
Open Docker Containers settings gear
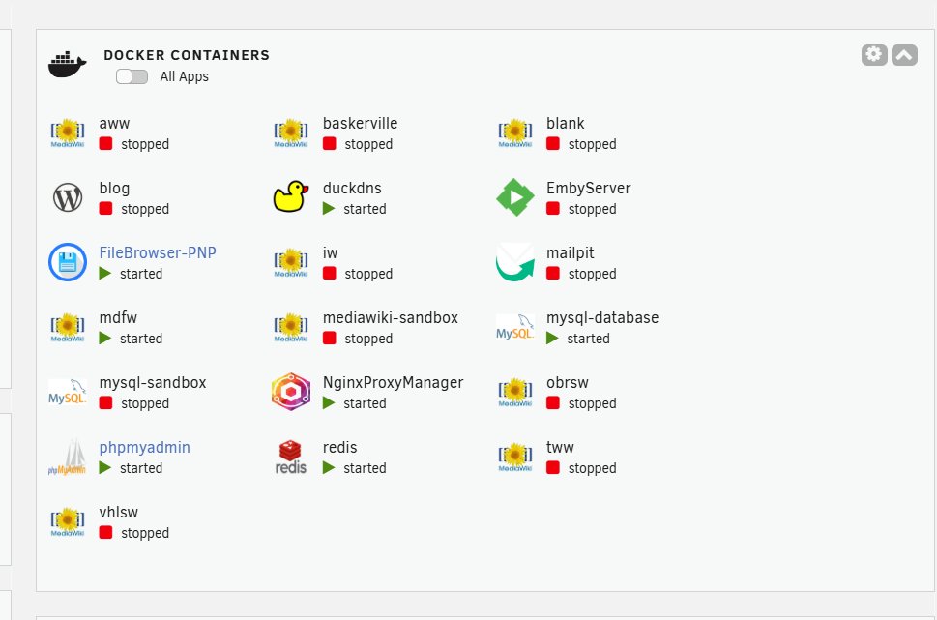pos(874,55)
